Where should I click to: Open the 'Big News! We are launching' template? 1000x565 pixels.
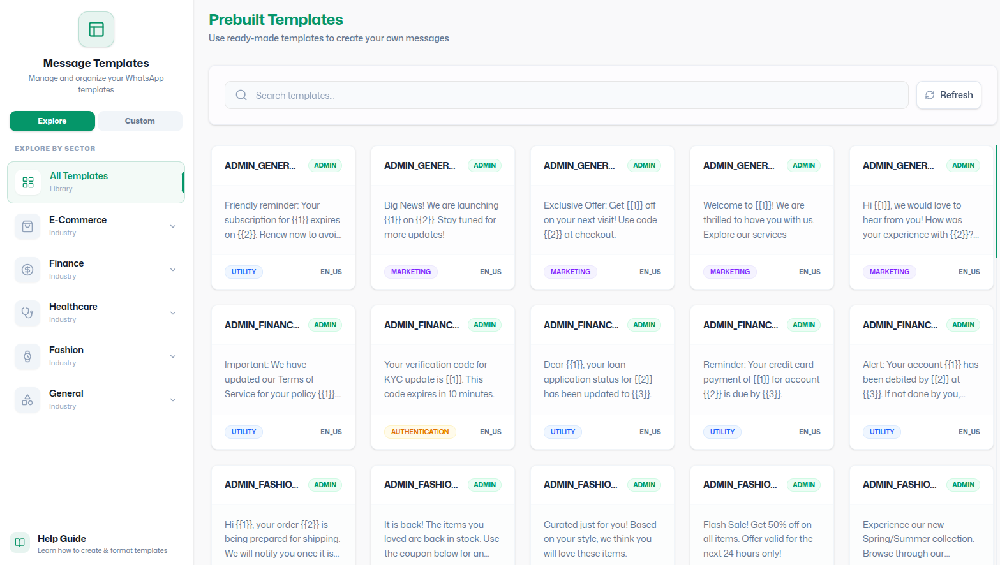click(x=443, y=217)
